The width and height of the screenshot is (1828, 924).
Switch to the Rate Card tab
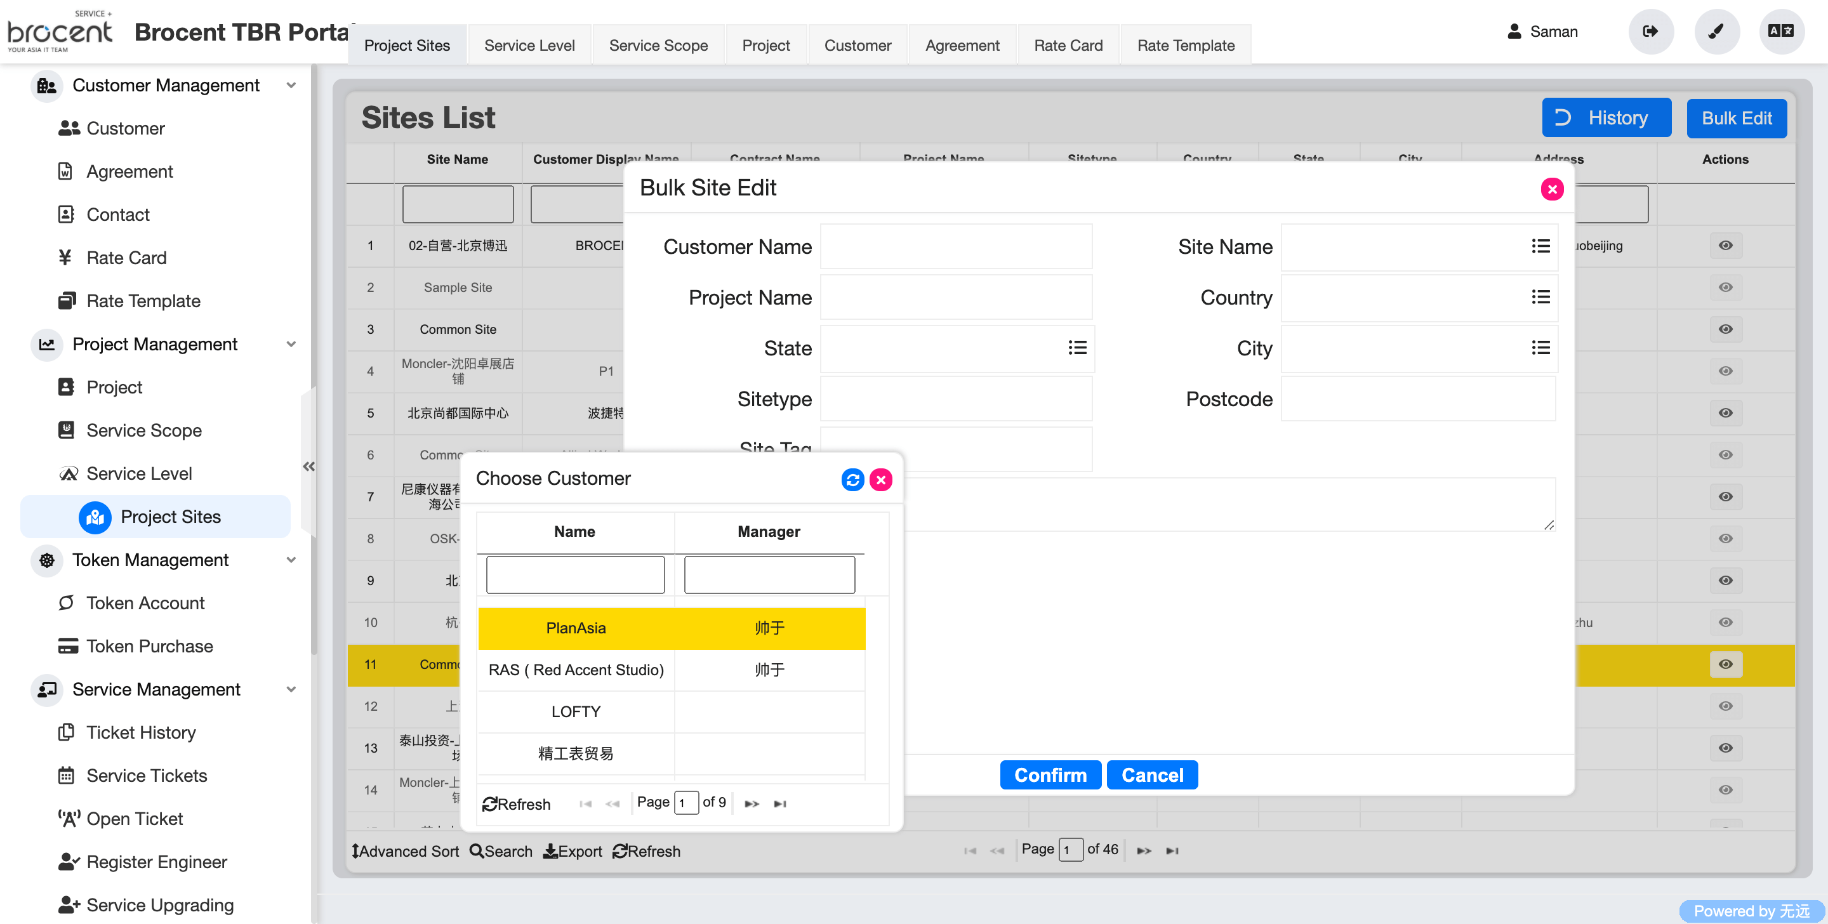click(1068, 46)
